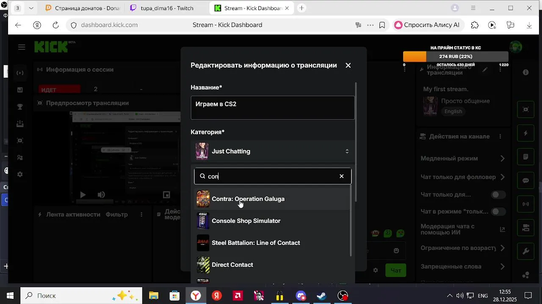Viewport: 542px width, 304px height.
Task: Open achievements trophy icon in sidebar
Action: click(x=20, y=107)
